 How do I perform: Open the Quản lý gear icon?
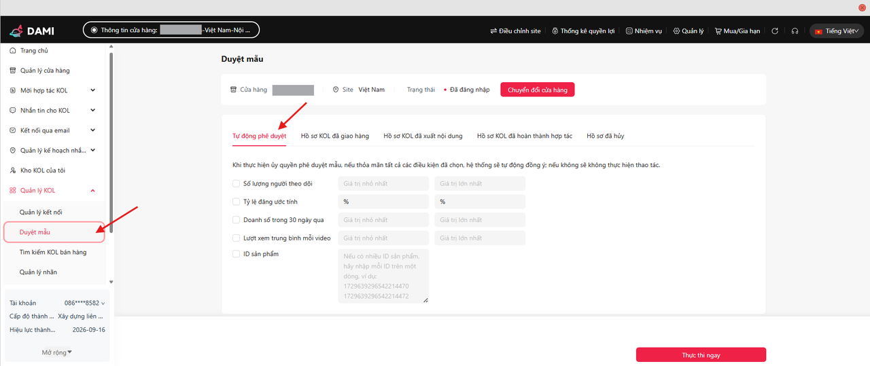[x=676, y=31]
